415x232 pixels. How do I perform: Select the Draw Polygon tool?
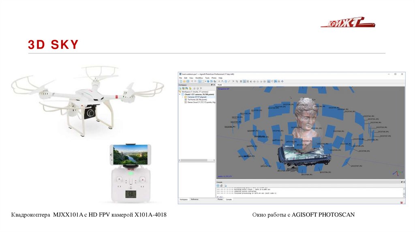tap(226, 81)
